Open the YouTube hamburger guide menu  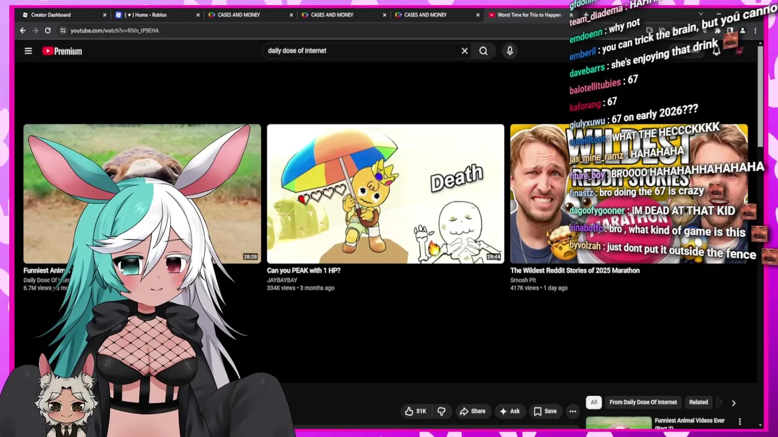click(x=28, y=51)
